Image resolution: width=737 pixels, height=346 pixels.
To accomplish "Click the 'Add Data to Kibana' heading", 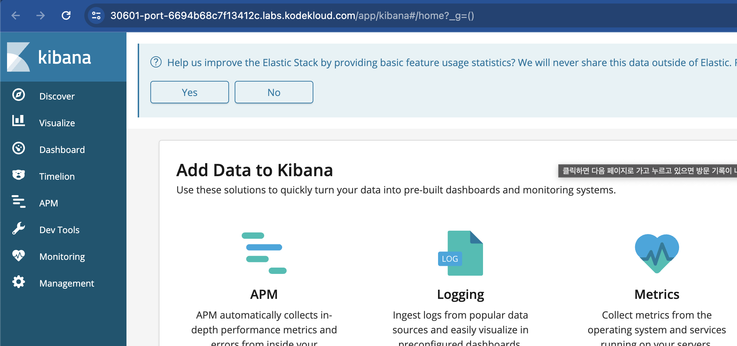I will (x=255, y=170).
